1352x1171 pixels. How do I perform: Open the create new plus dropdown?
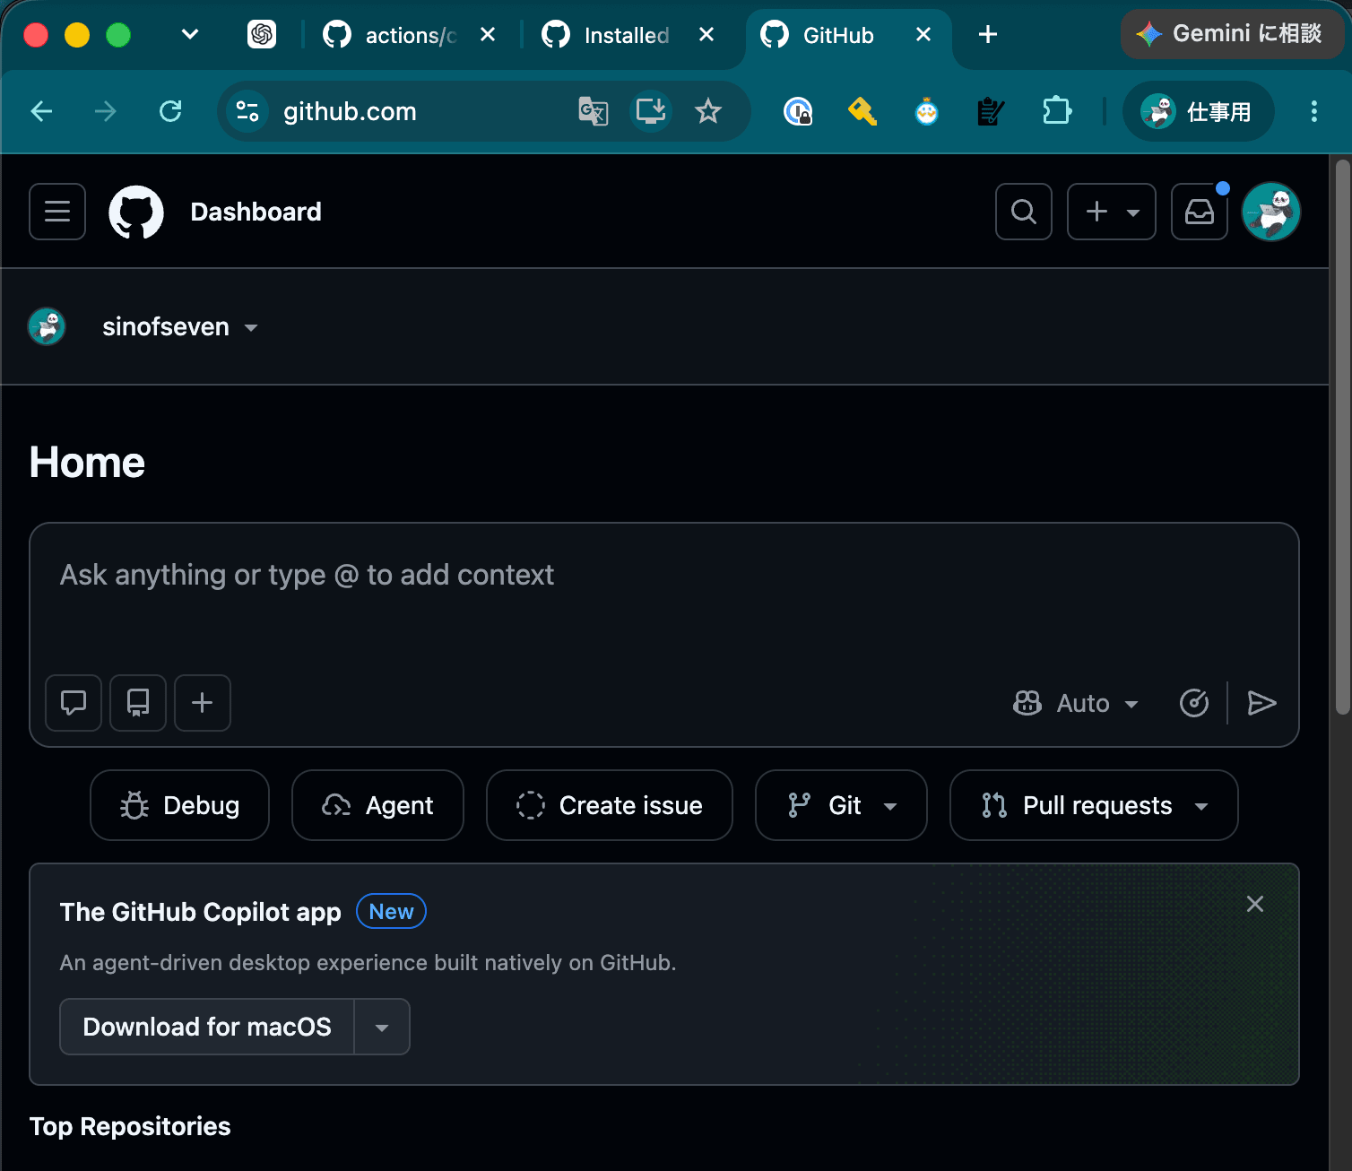coord(1112,212)
